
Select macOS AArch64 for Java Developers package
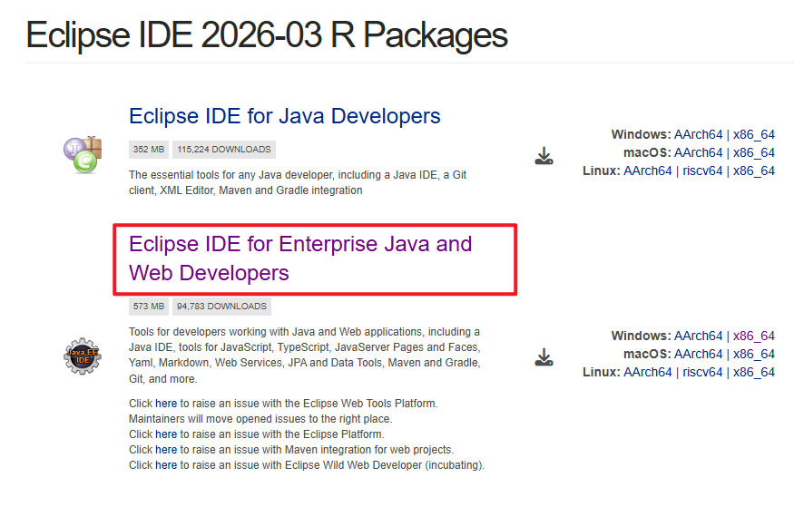coord(698,152)
